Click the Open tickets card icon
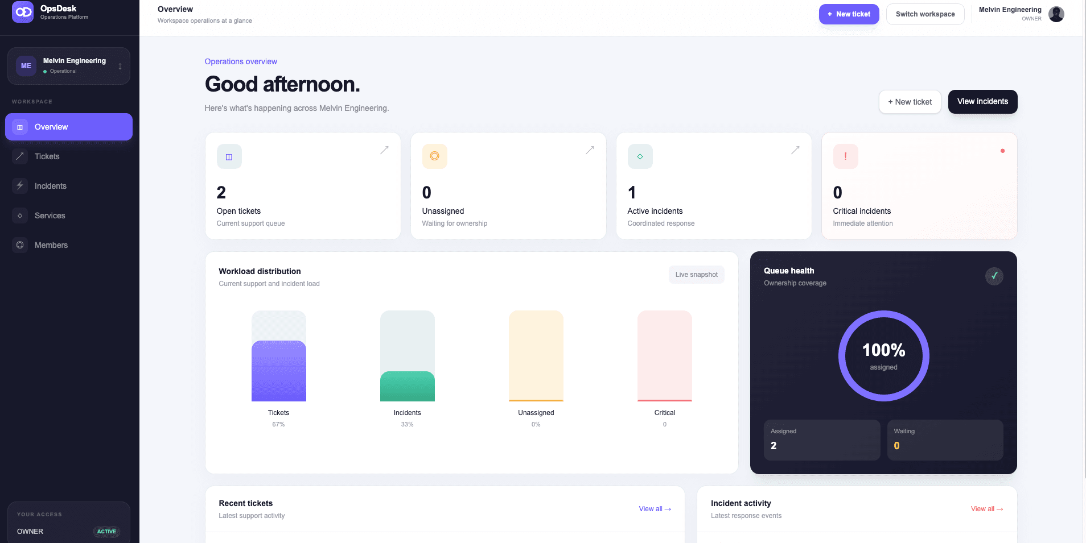This screenshot has height=543, width=1086. coord(229,156)
